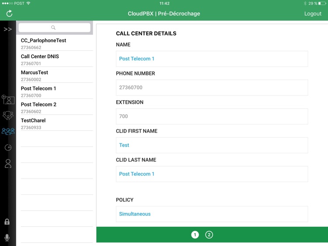Viewport: 328px width, 246px height.
Task: Tap the battery indicator in status bar
Action: point(322,4)
